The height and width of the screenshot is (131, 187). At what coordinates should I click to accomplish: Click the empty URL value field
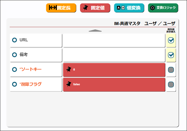tap(114, 40)
